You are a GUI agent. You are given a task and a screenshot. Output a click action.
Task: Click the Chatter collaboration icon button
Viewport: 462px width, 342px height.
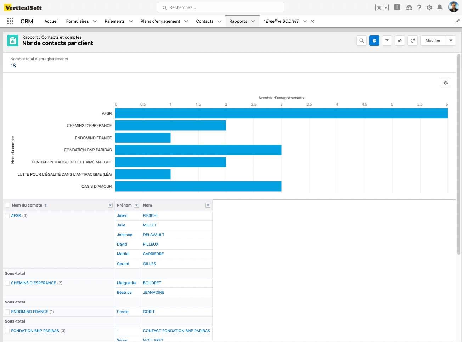coord(400,40)
